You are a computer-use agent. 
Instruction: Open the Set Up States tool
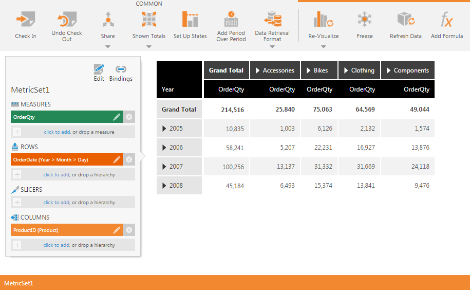click(190, 21)
